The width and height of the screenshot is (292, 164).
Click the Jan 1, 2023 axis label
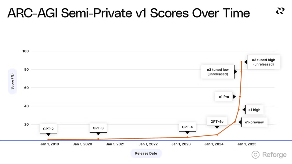tap(181, 144)
